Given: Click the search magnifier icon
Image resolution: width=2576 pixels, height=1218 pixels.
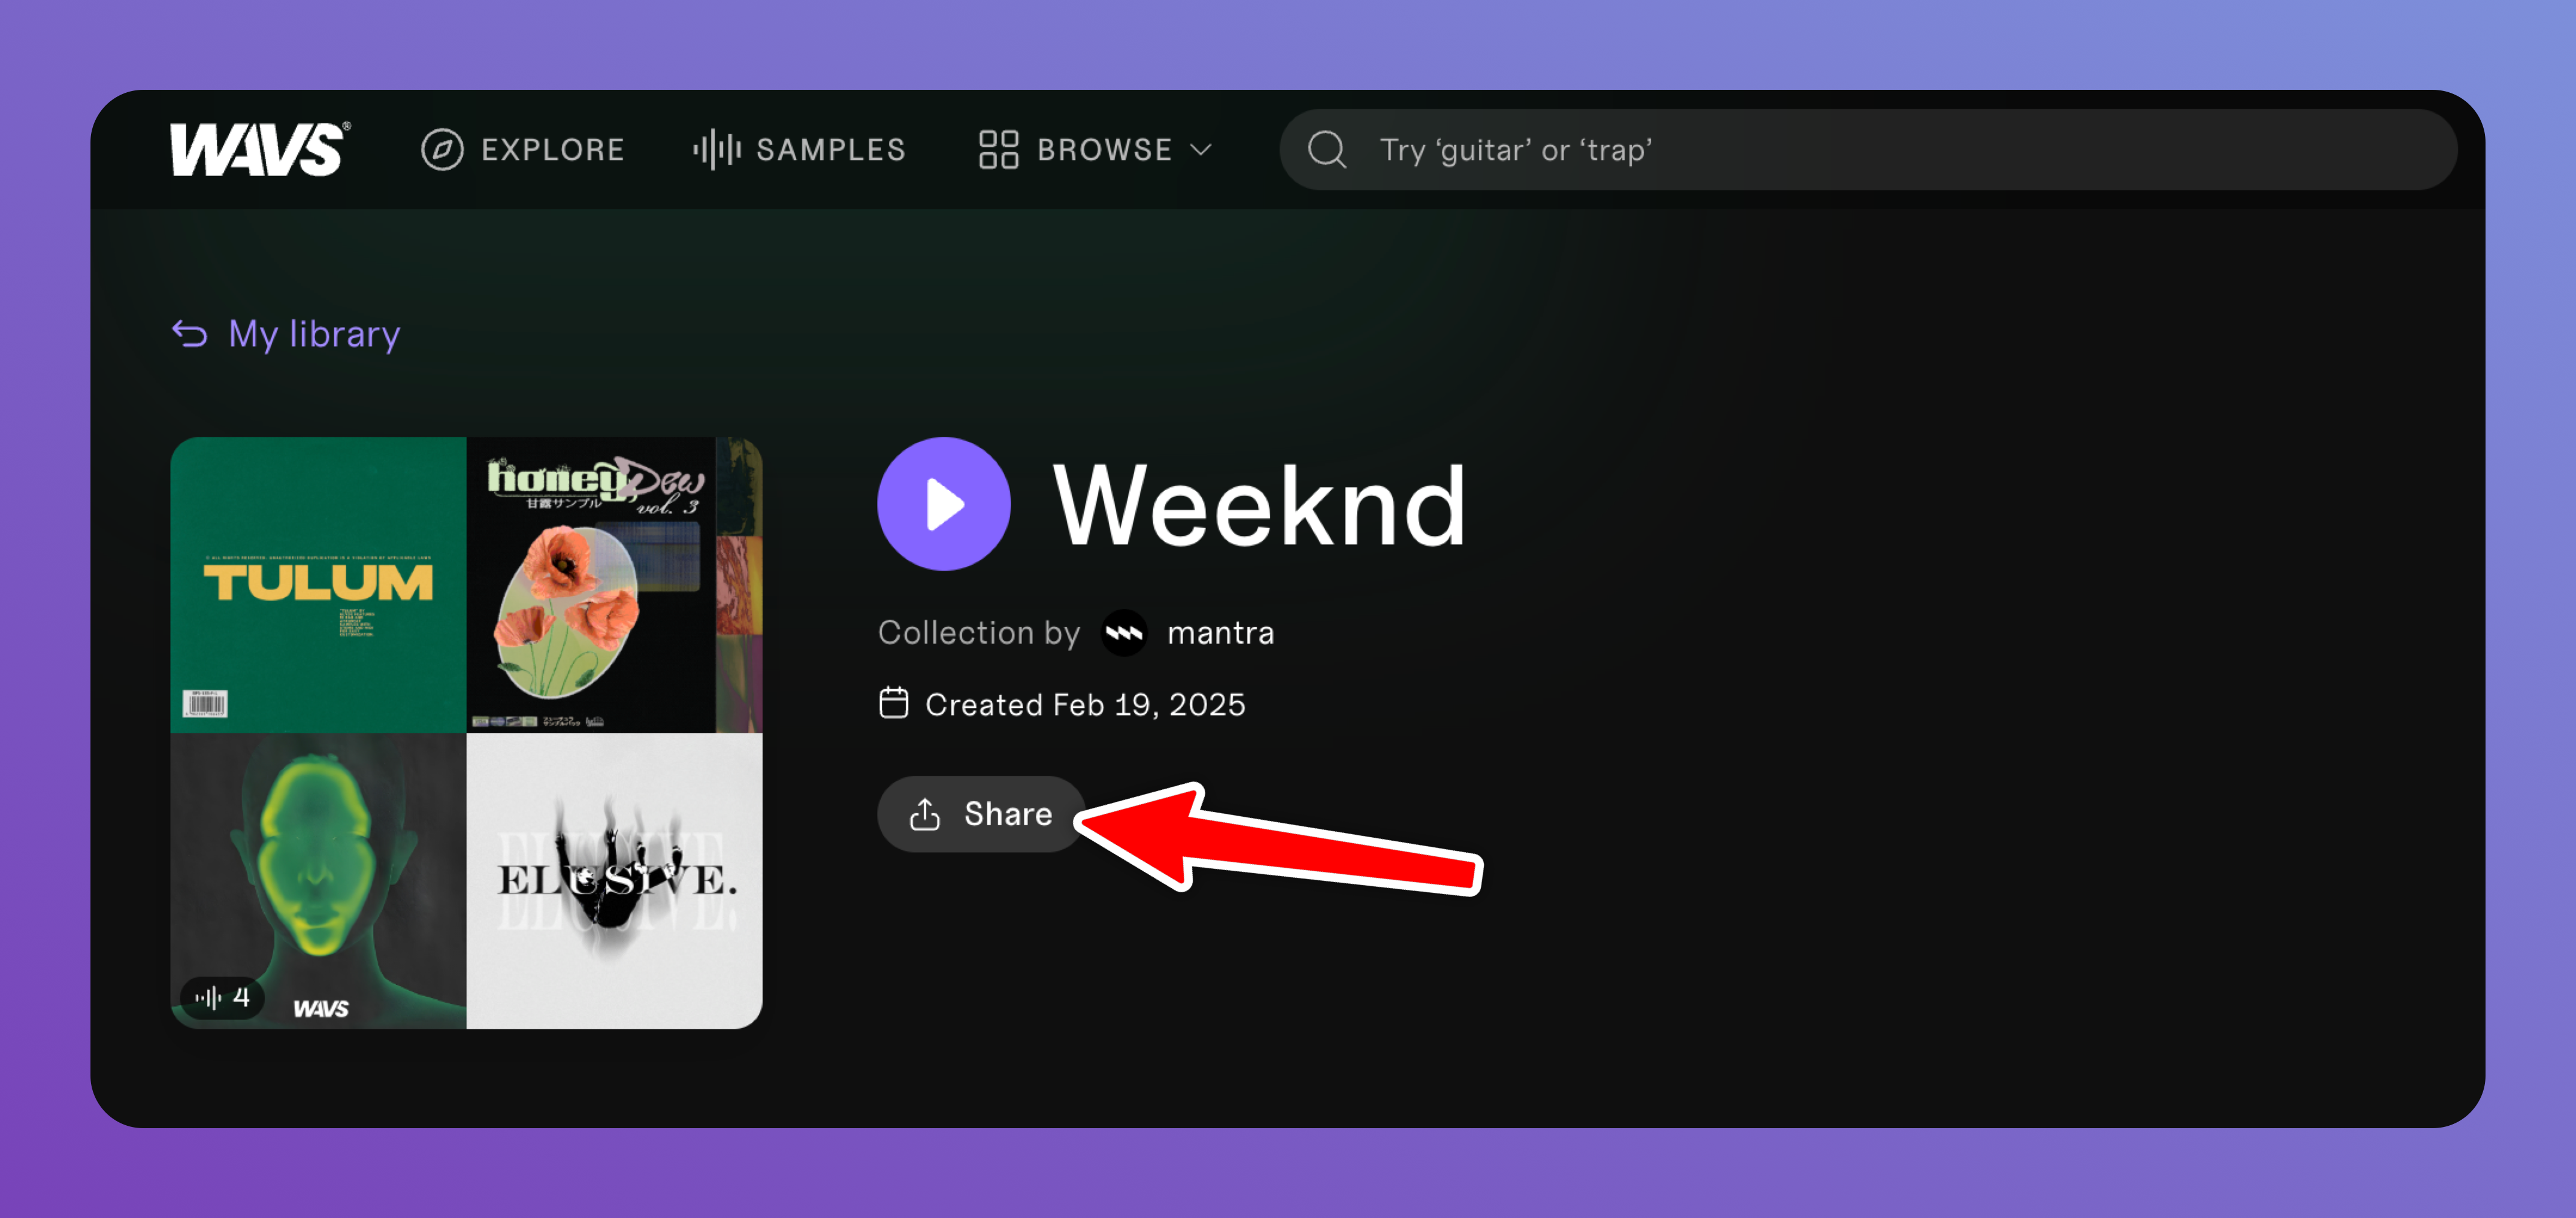Looking at the screenshot, I should click(x=1327, y=150).
